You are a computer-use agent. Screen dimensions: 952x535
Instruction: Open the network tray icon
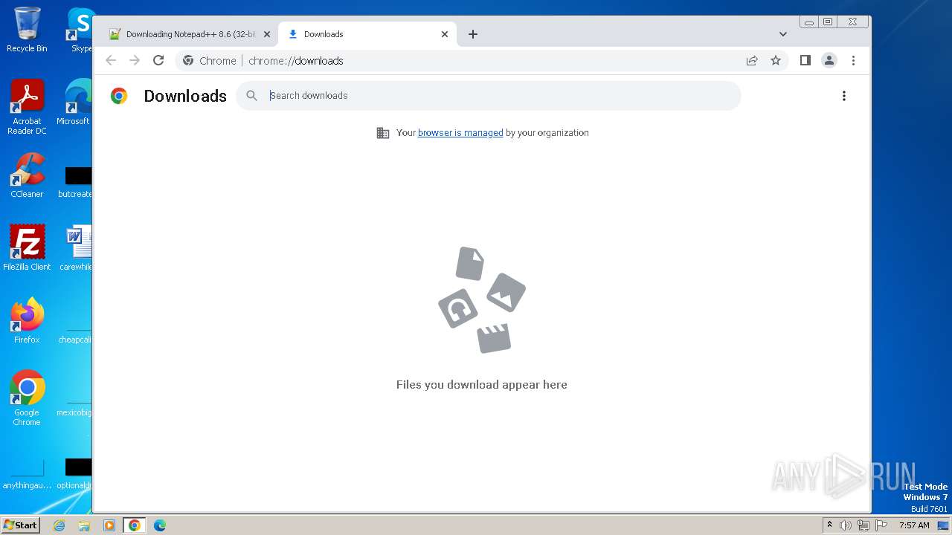[x=863, y=525]
